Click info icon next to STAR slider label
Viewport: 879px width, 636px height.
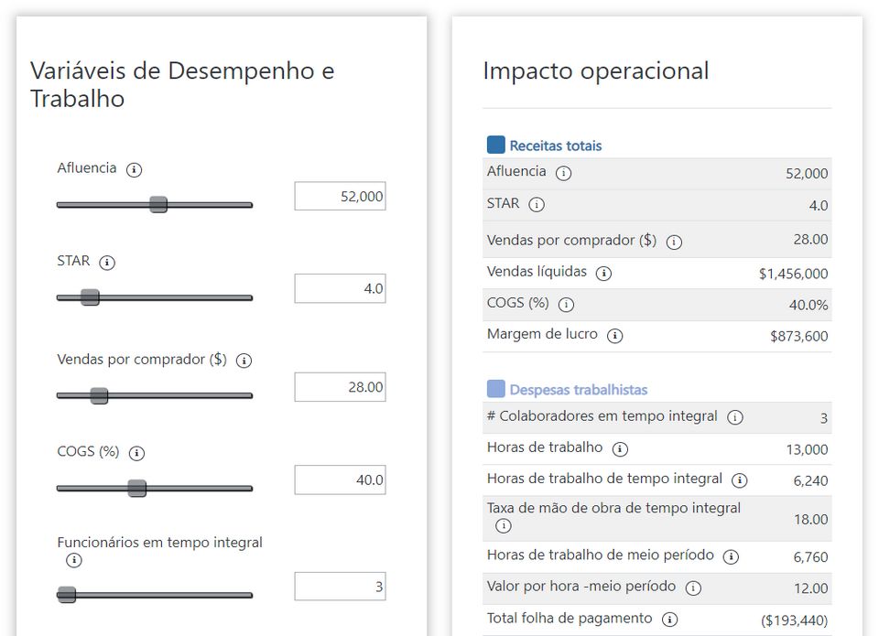[107, 263]
